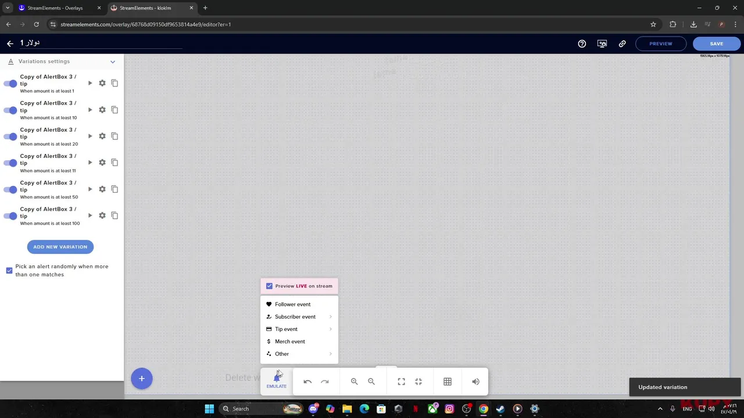
Task: Open Chrome three-dot menu
Action: click(735, 24)
